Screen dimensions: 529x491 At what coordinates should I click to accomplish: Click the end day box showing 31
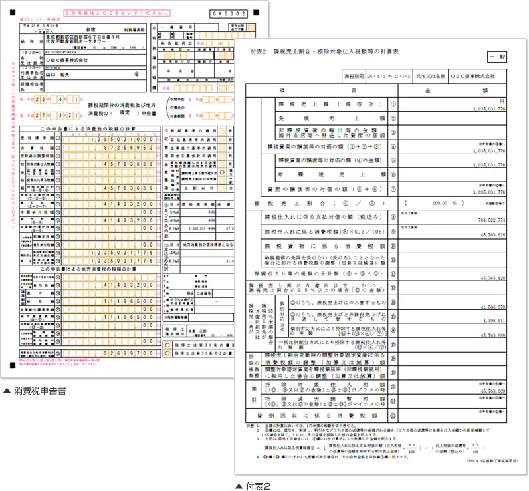click(x=73, y=116)
